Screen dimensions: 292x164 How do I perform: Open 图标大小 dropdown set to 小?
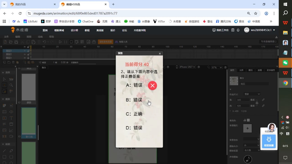252,145
